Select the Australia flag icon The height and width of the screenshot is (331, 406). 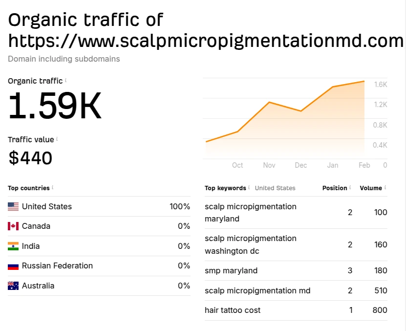(13, 286)
